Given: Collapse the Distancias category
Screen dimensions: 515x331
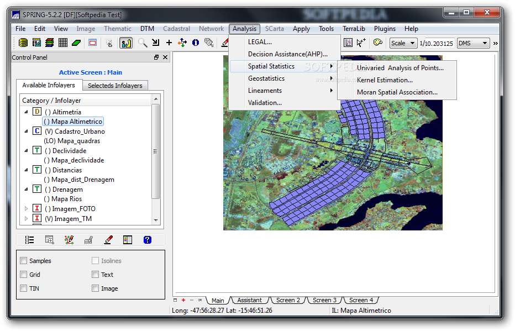Looking at the screenshot, I should (x=27, y=170).
